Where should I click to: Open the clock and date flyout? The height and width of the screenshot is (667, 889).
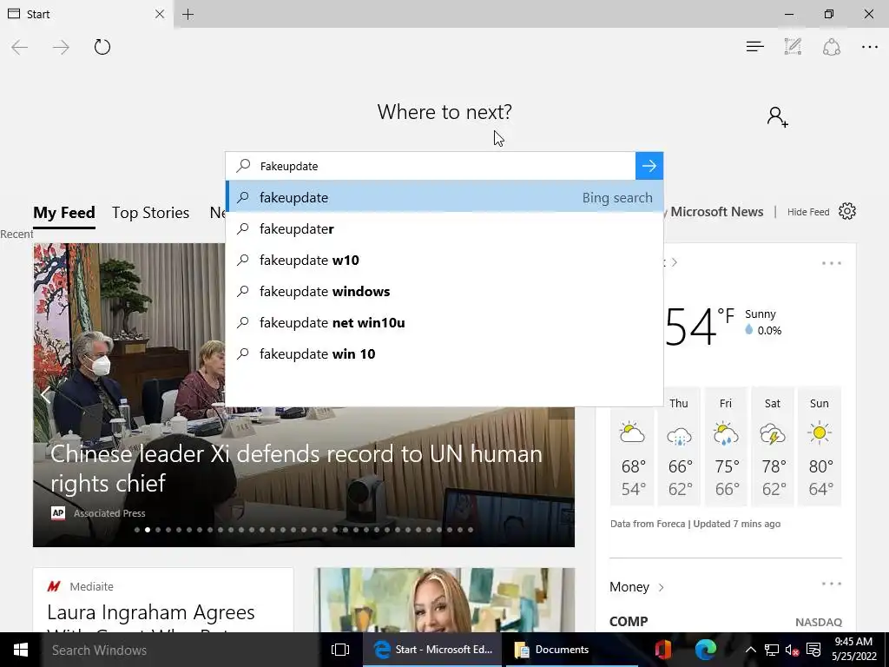tap(854, 650)
